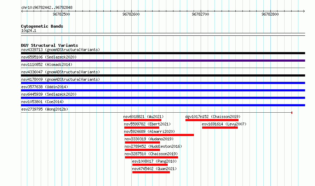Click the thin red line of esv2739795
315x186 pixels.
coord(156,113)
